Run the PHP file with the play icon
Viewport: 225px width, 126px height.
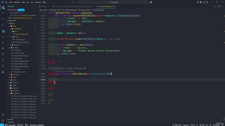(x=214, y=6)
